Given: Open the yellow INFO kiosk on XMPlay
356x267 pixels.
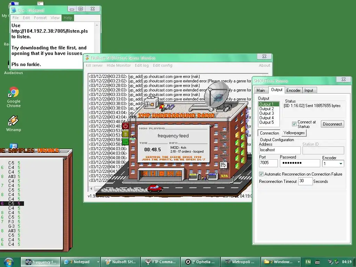Looking at the screenshot, I should tap(193, 176).
